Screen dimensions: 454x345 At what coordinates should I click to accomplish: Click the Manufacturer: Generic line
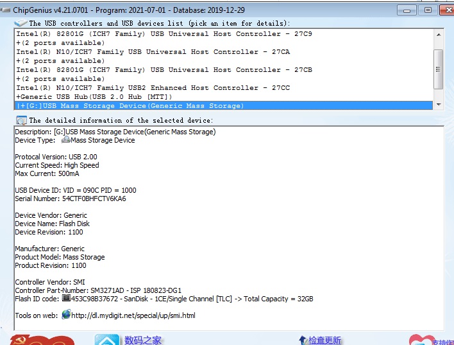50,249
